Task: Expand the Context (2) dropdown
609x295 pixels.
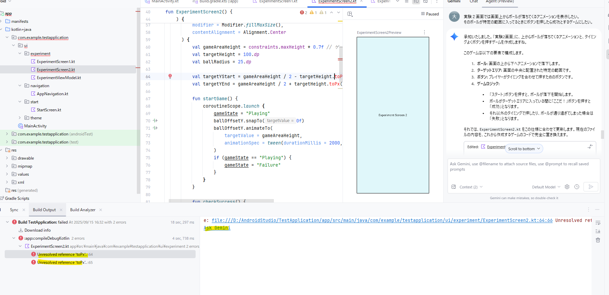Action: coord(471,187)
